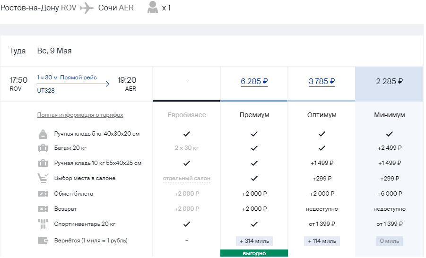Click 2 x 30 кг in Евробизнес column
This screenshot has height=258, width=426.
point(187,148)
